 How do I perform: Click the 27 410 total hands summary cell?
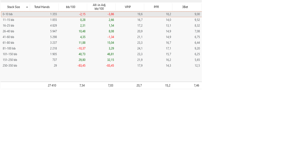[x=52, y=85]
